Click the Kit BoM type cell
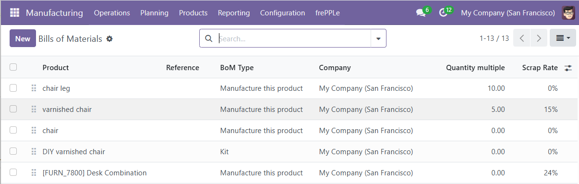Image resolution: width=579 pixels, height=184 pixels. pos(224,152)
